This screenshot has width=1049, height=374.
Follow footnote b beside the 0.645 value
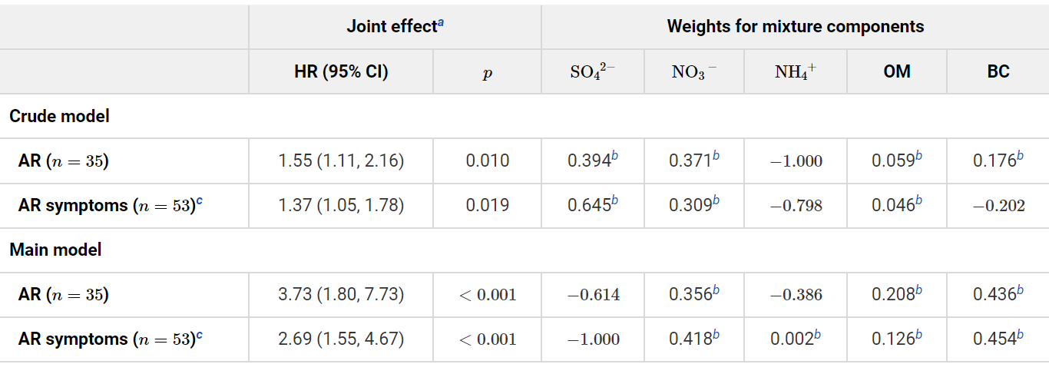[x=614, y=201]
